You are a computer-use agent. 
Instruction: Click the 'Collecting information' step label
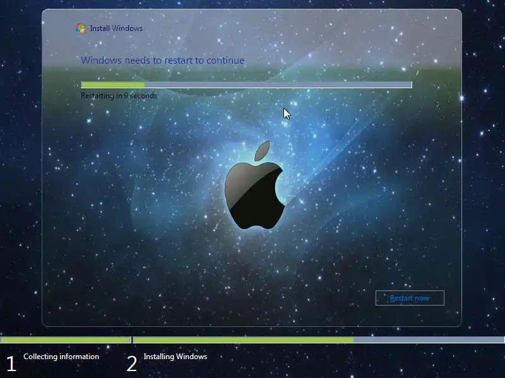(61, 357)
